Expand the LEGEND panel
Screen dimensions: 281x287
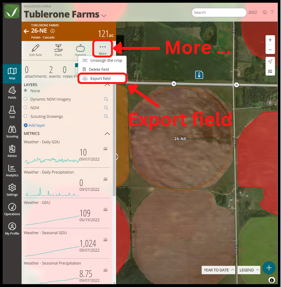click(x=249, y=270)
